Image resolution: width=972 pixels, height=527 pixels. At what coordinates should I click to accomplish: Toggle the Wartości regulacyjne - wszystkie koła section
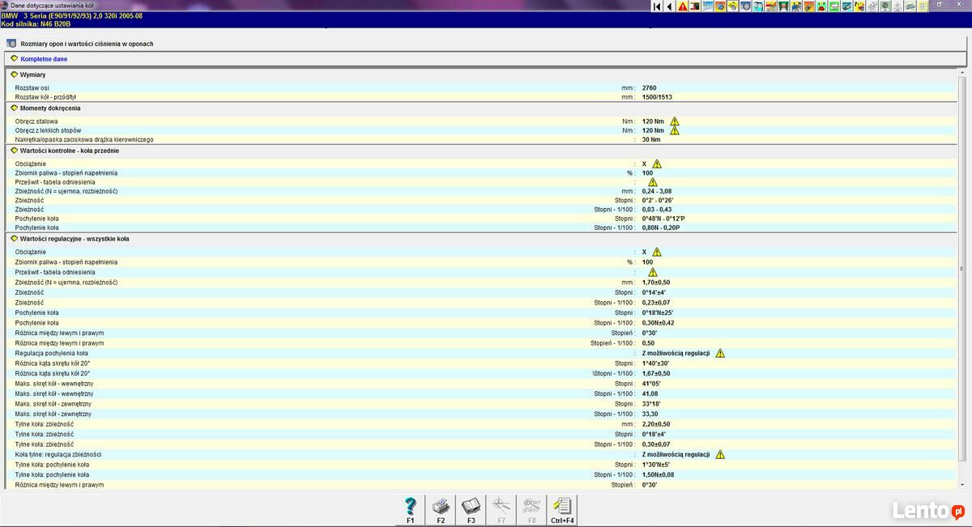coord(15,239)
